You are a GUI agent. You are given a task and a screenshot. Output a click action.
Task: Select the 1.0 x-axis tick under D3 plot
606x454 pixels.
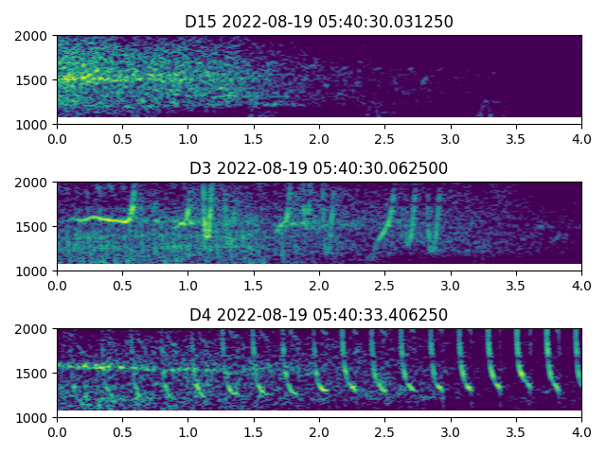coord(187,285)
